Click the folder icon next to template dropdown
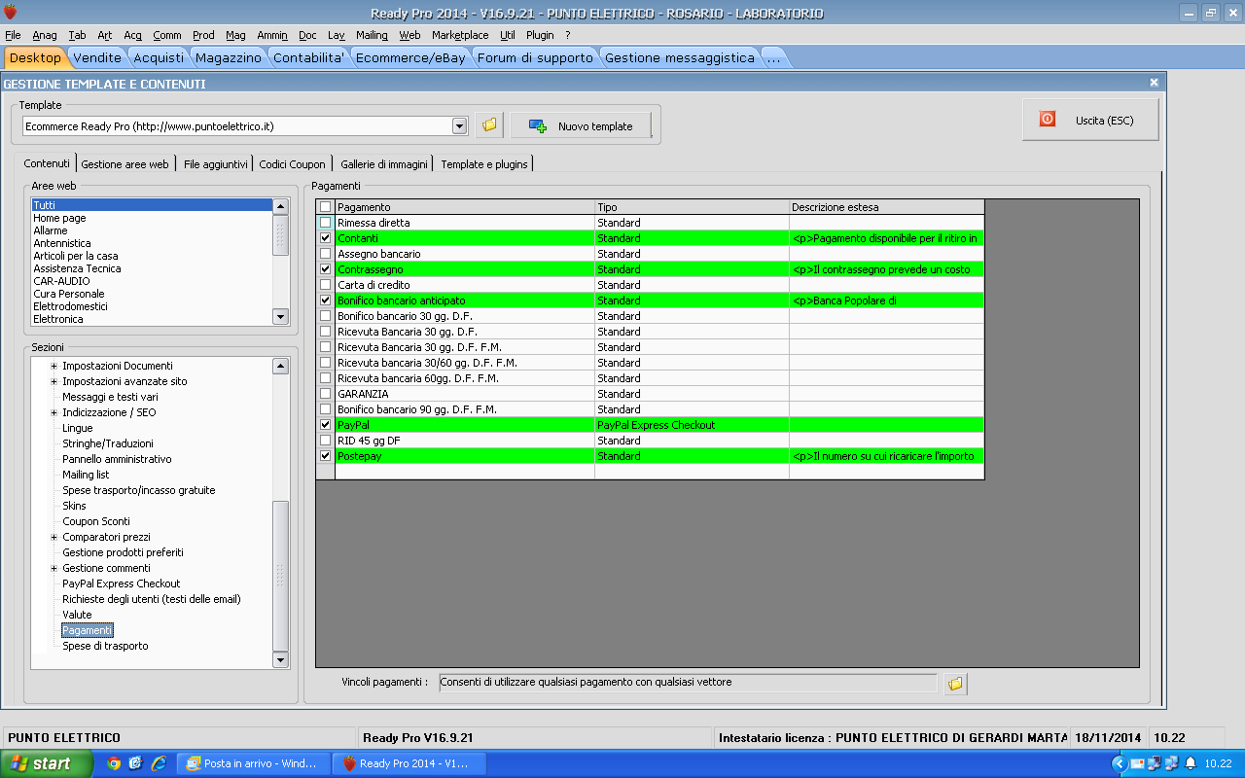 pos(489,125)
